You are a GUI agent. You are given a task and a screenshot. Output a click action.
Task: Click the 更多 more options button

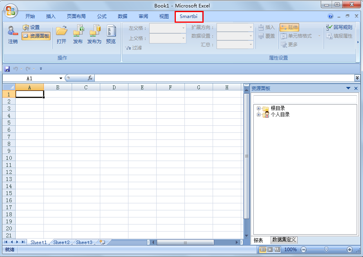click(x=289, y=44)
